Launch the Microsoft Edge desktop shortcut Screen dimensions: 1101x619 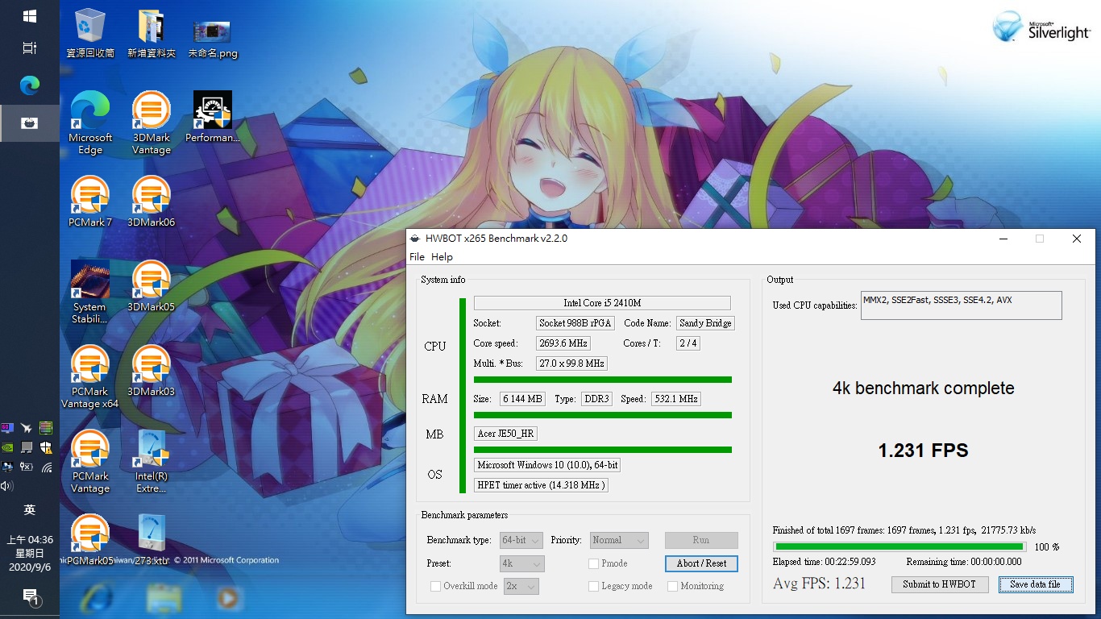[x=90, y=123]
